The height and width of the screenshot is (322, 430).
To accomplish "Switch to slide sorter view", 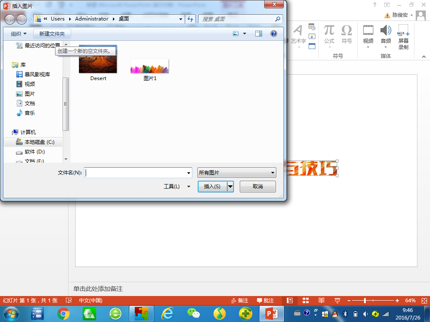I will click(306, 300).
